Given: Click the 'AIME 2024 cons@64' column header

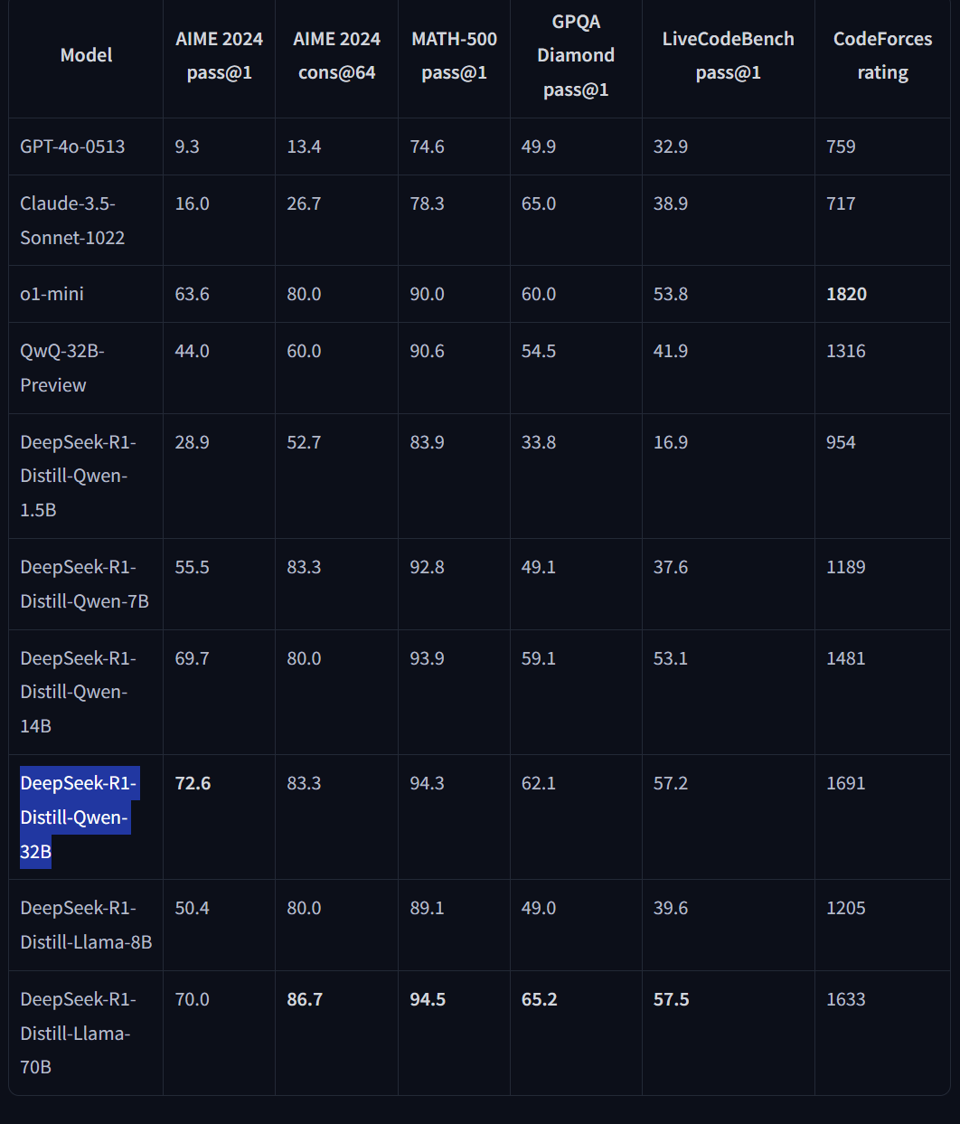Looking at the screenshot, I should pos(336,55).
